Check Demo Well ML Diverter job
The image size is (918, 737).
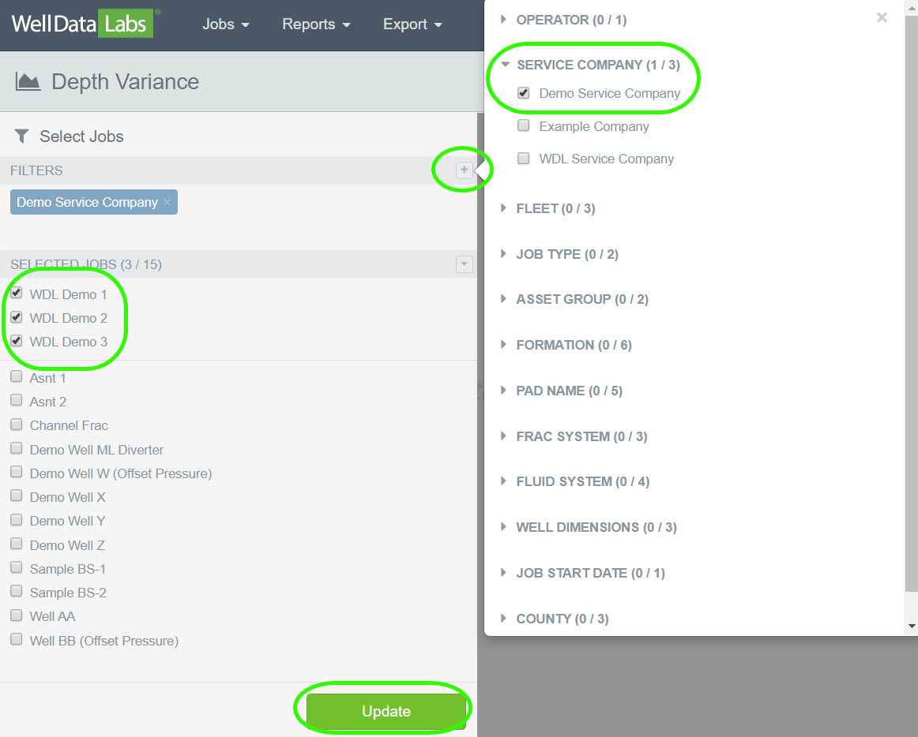17,449
